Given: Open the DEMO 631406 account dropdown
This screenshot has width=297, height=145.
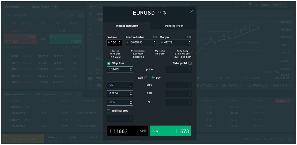Looking at the screenshot, I should point(274,5).
